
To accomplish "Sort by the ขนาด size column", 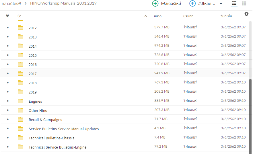I will 158,16.
